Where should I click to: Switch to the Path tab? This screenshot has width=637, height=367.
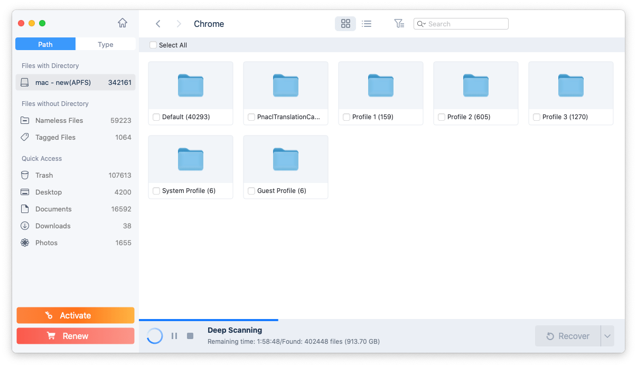(45, 44)
